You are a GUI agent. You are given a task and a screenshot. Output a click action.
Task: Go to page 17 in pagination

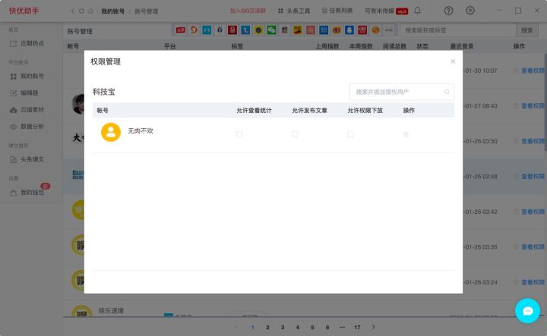[x=357, y=327]
